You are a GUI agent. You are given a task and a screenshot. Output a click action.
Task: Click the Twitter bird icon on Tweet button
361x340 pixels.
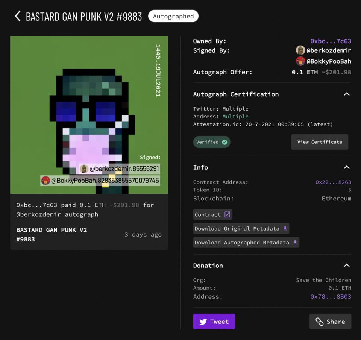[x=203, y=322]
